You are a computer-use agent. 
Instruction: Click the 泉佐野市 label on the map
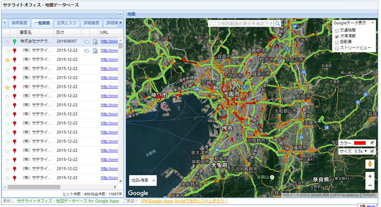point(190,185)
